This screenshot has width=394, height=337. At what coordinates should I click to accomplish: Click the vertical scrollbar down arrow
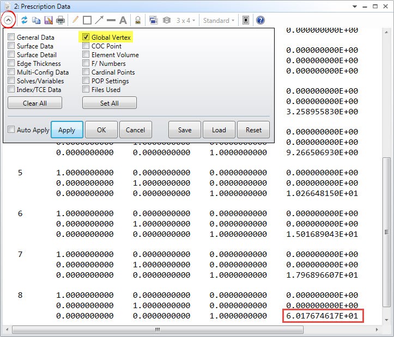387,320
